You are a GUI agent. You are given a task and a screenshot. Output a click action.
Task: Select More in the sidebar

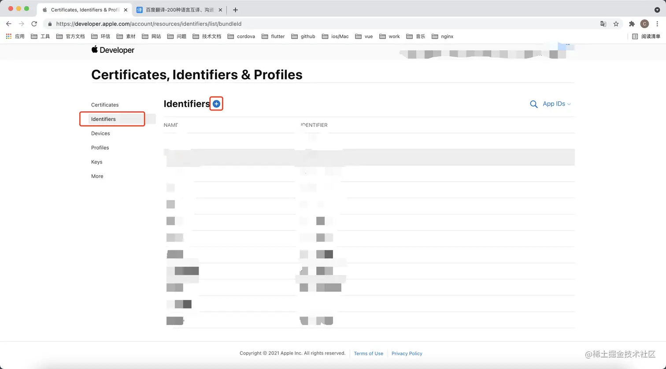tap(97, 176)
